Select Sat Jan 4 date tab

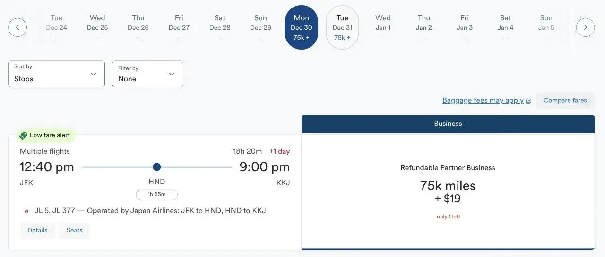[506, 27]
